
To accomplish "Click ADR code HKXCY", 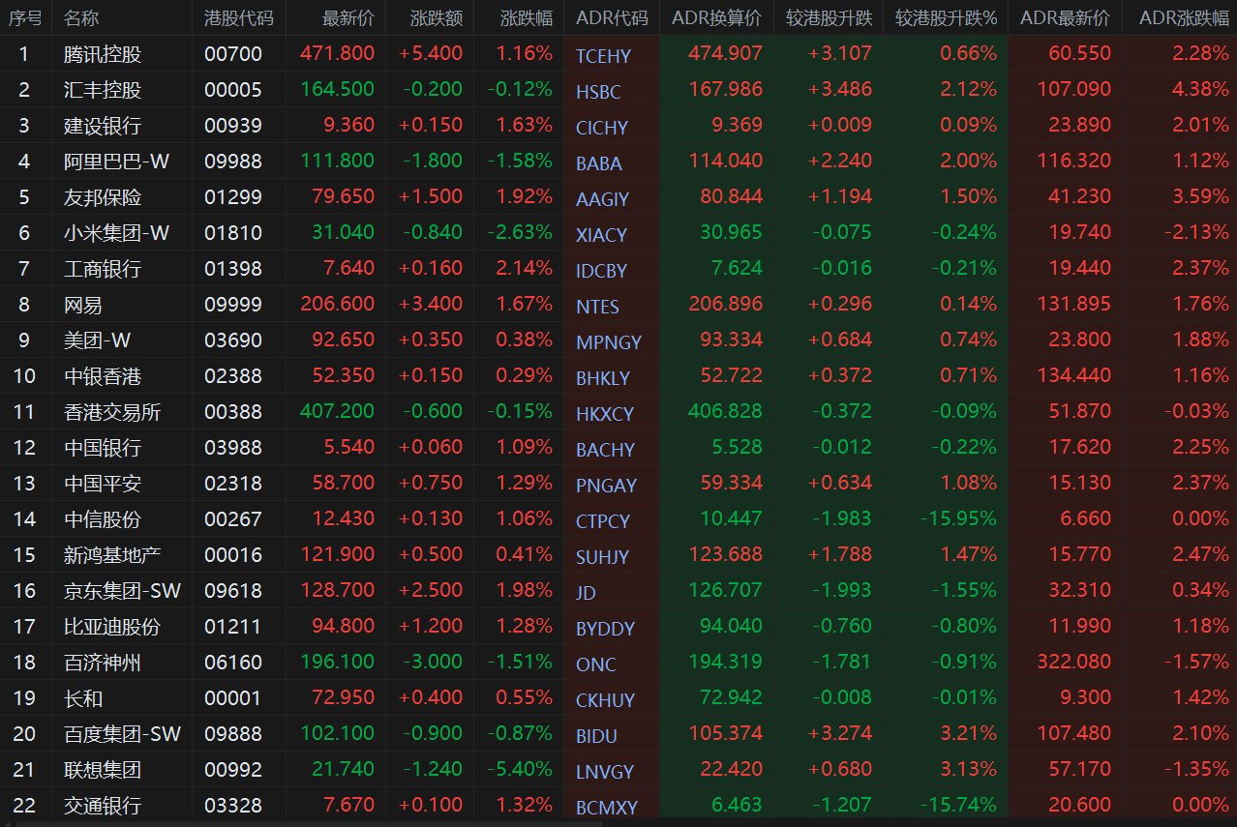I will click(605, 414).
